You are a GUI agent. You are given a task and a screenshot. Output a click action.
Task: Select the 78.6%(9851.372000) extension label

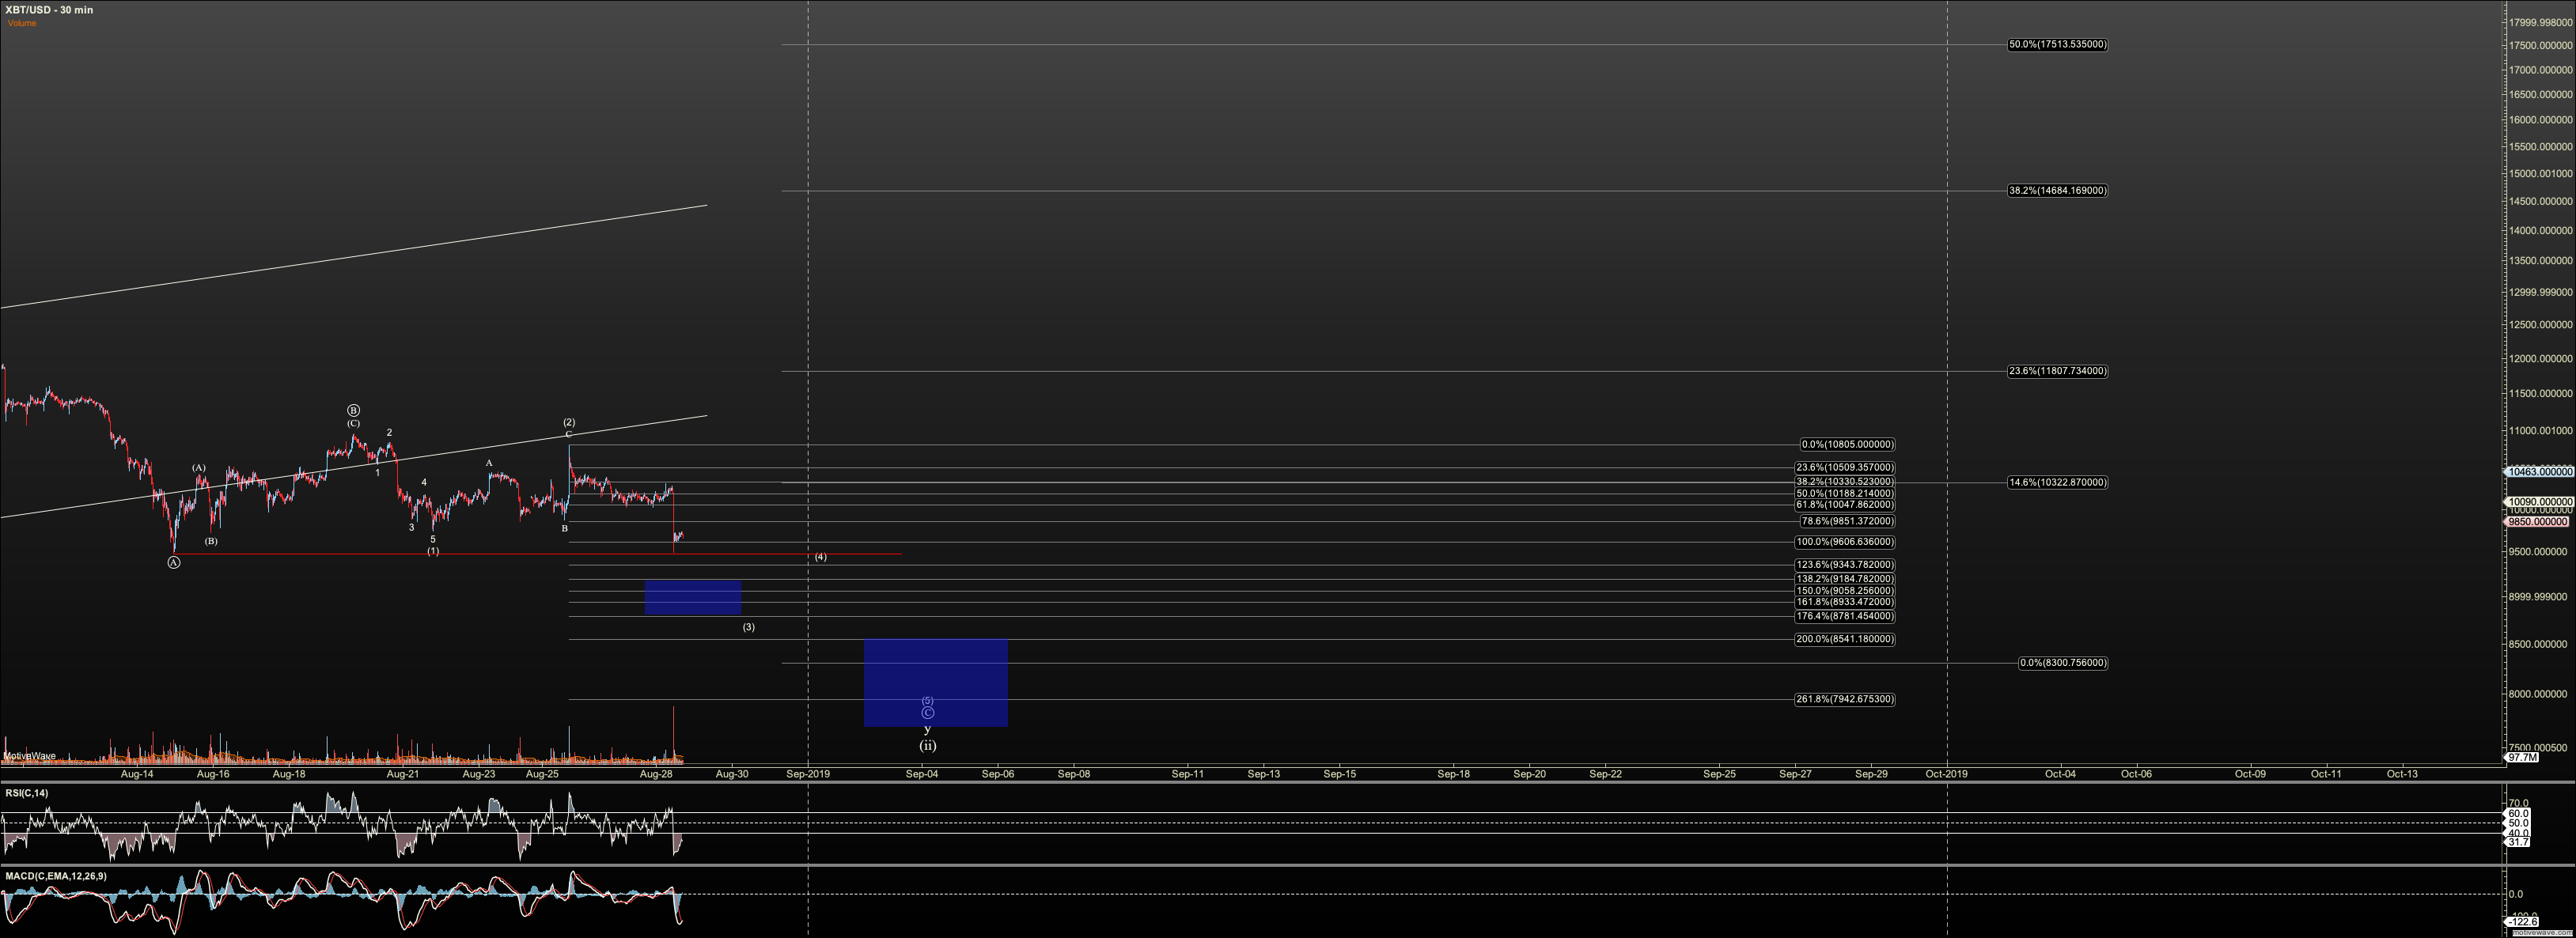pos(1847,522)
